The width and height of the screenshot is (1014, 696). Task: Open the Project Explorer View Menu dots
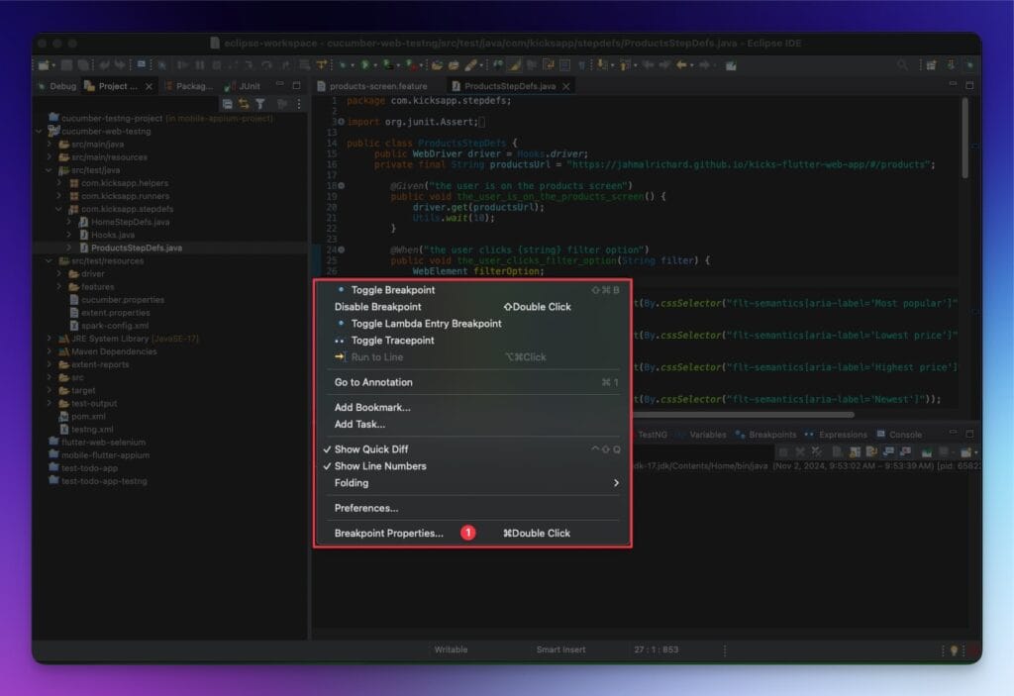299,104
